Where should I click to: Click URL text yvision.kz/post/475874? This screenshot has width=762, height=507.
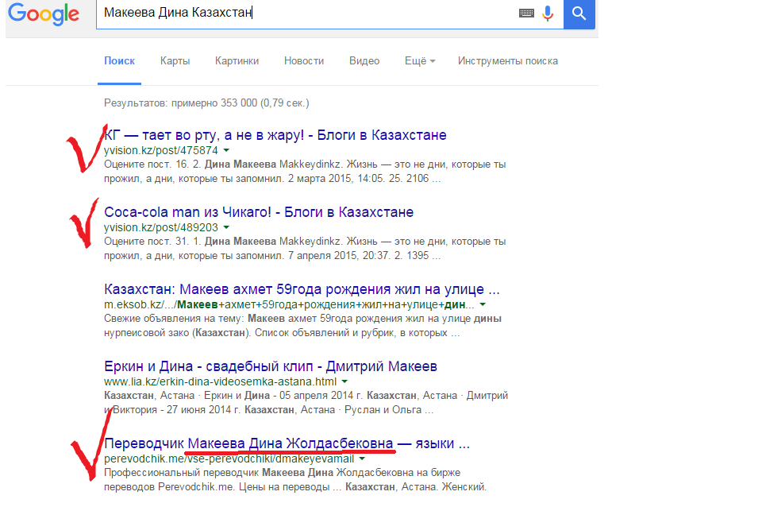point(161,150)
